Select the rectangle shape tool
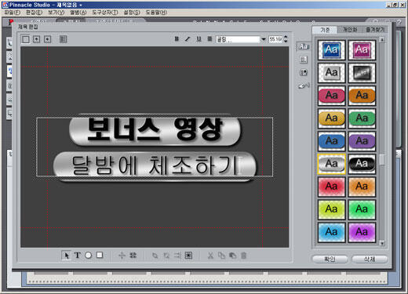Image resolution: width=408 pixels, height=294 pixels. tap(100, 255)
